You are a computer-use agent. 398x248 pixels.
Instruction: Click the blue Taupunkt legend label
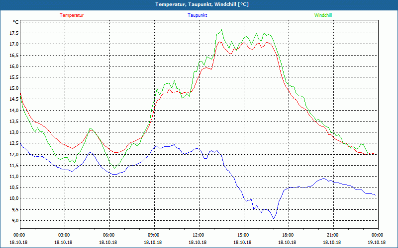[198, 15]
